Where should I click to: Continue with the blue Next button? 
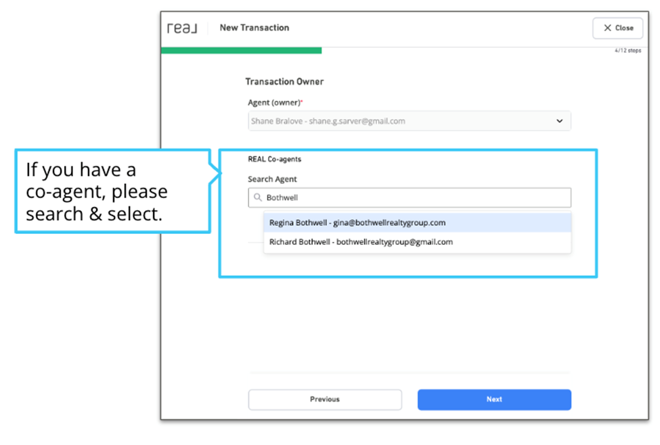click(x=494, y=399)
